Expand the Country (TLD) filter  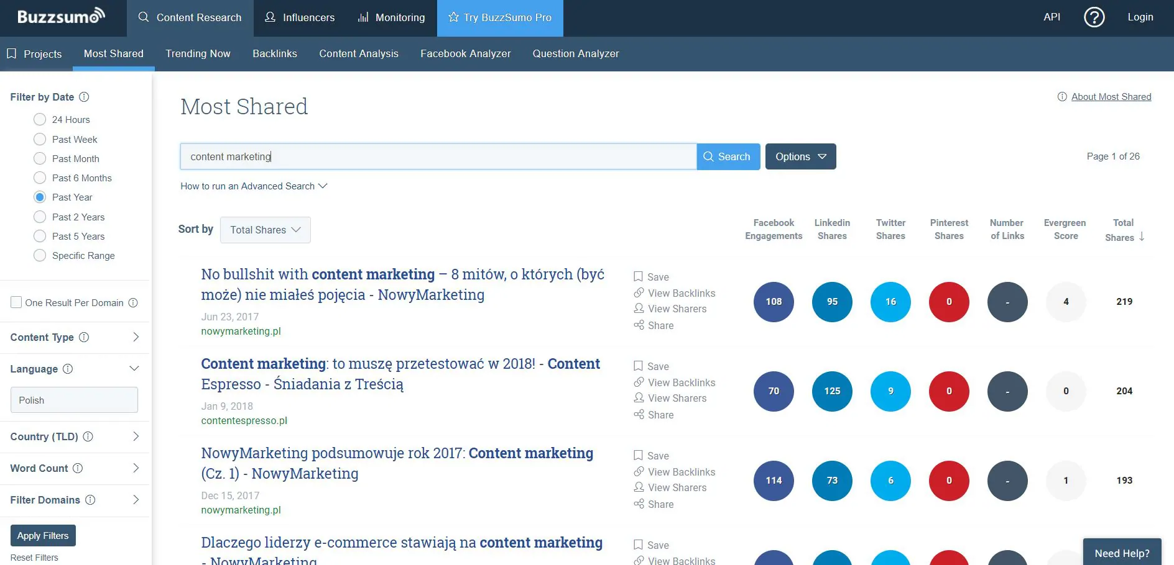click(136, 436)
